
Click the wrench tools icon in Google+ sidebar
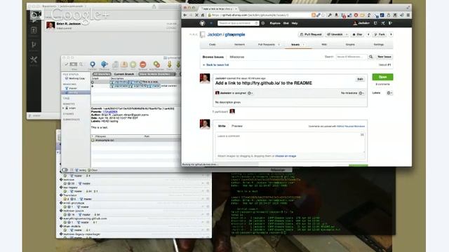(34, 59)
